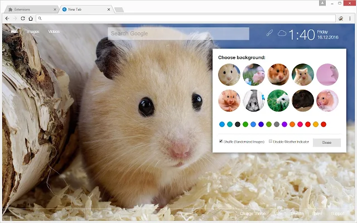357x223 pixels.
Task: Pick the bright green swatch next to black
Action: 245,124
